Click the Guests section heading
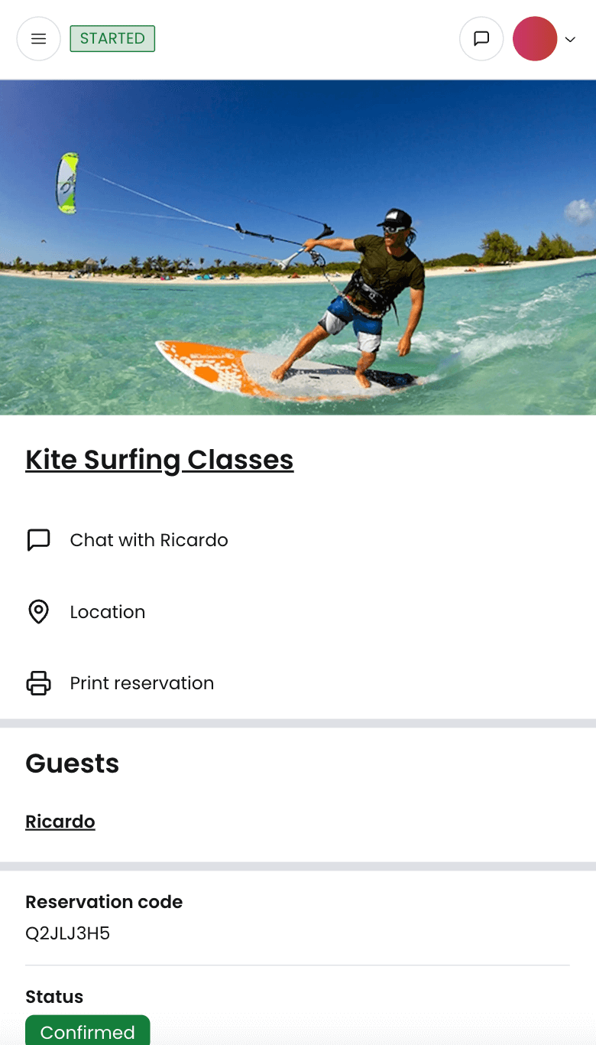 point(73,763)
